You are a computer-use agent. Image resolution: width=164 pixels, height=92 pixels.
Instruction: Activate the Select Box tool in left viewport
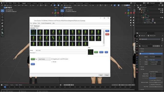tap(2, 11)
